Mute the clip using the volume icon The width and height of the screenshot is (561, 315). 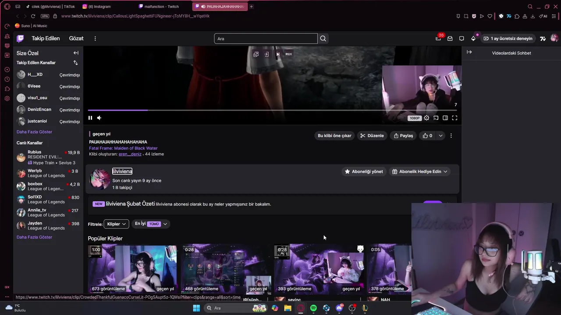(x=99, y=118)
